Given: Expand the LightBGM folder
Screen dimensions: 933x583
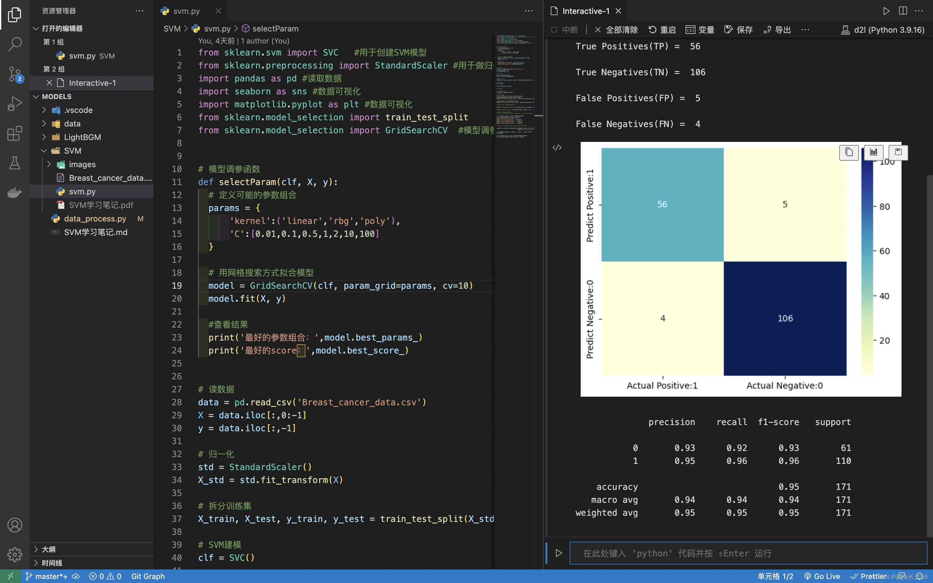Looking at the screenshot, I should [x=82, y=137].
